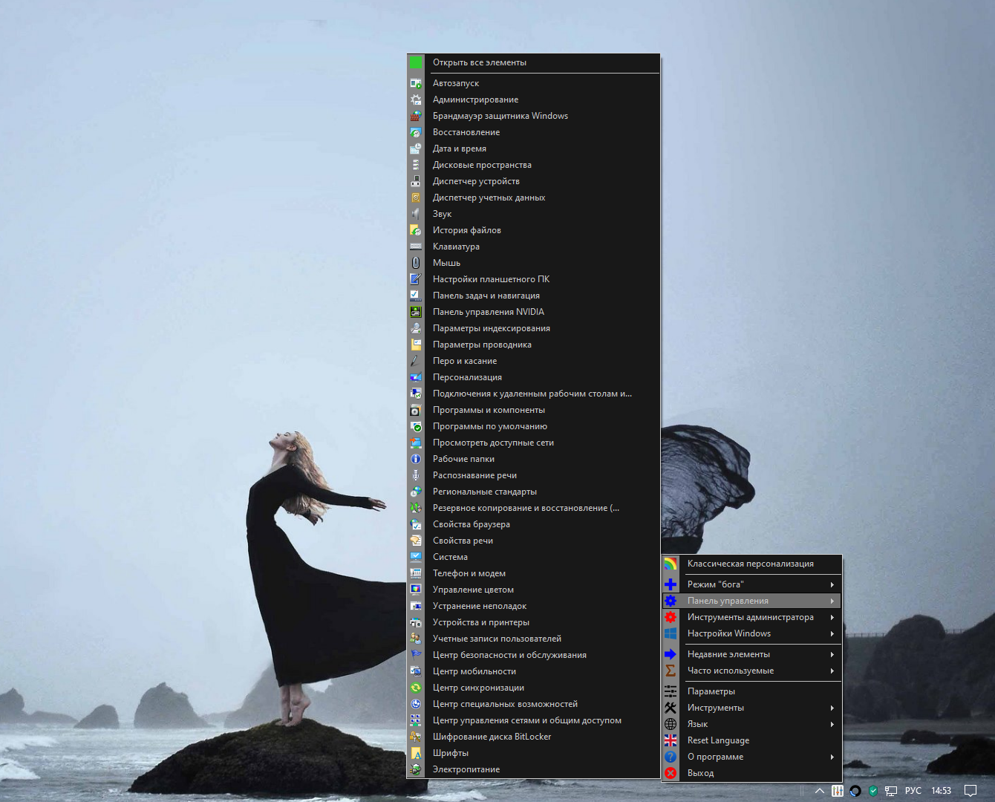Image resolution: width=995 pixels, height=802 pixels.
Task: Click the sigma icon for Часто используемые
Action: tap(671, 671)
